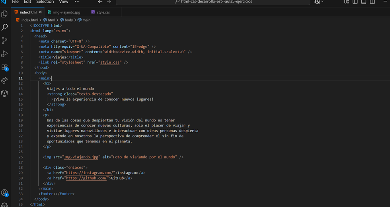
Task: Follow the Img-viajando.jpg src link
Action: pos(81,157)
